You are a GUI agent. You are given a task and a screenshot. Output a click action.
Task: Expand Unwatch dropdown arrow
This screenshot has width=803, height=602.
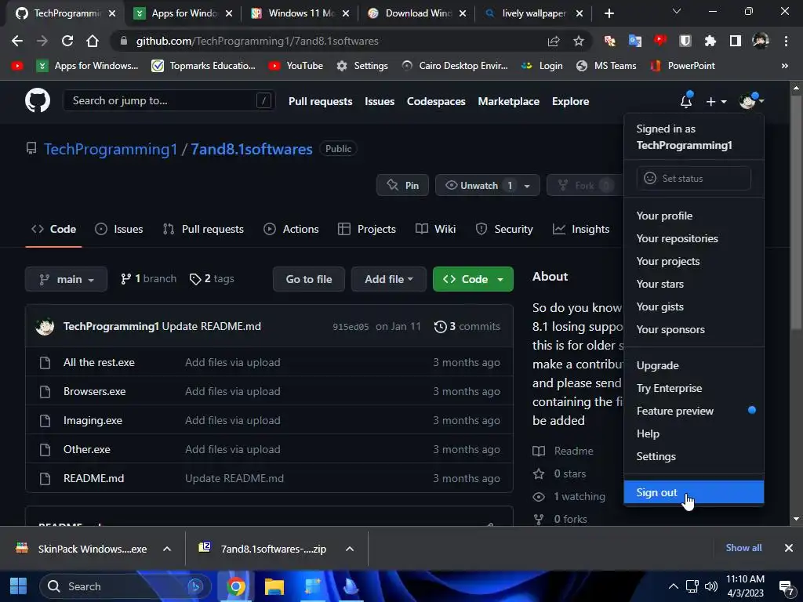click(527, 186)
